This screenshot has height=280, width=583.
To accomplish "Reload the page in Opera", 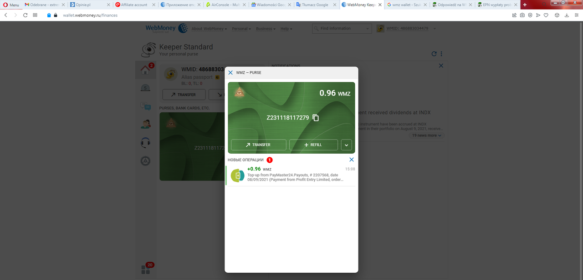I will coord(25,15).
